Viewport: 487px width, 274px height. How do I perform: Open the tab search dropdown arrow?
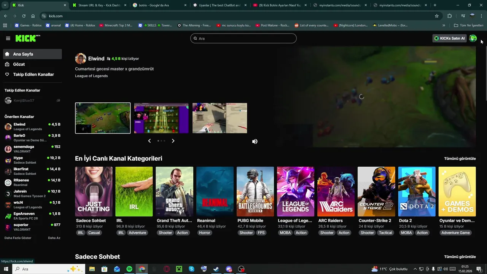[5, 5]
